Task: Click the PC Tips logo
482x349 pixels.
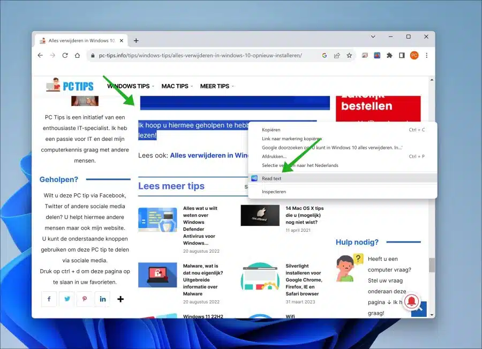Action: pos(70,85)
